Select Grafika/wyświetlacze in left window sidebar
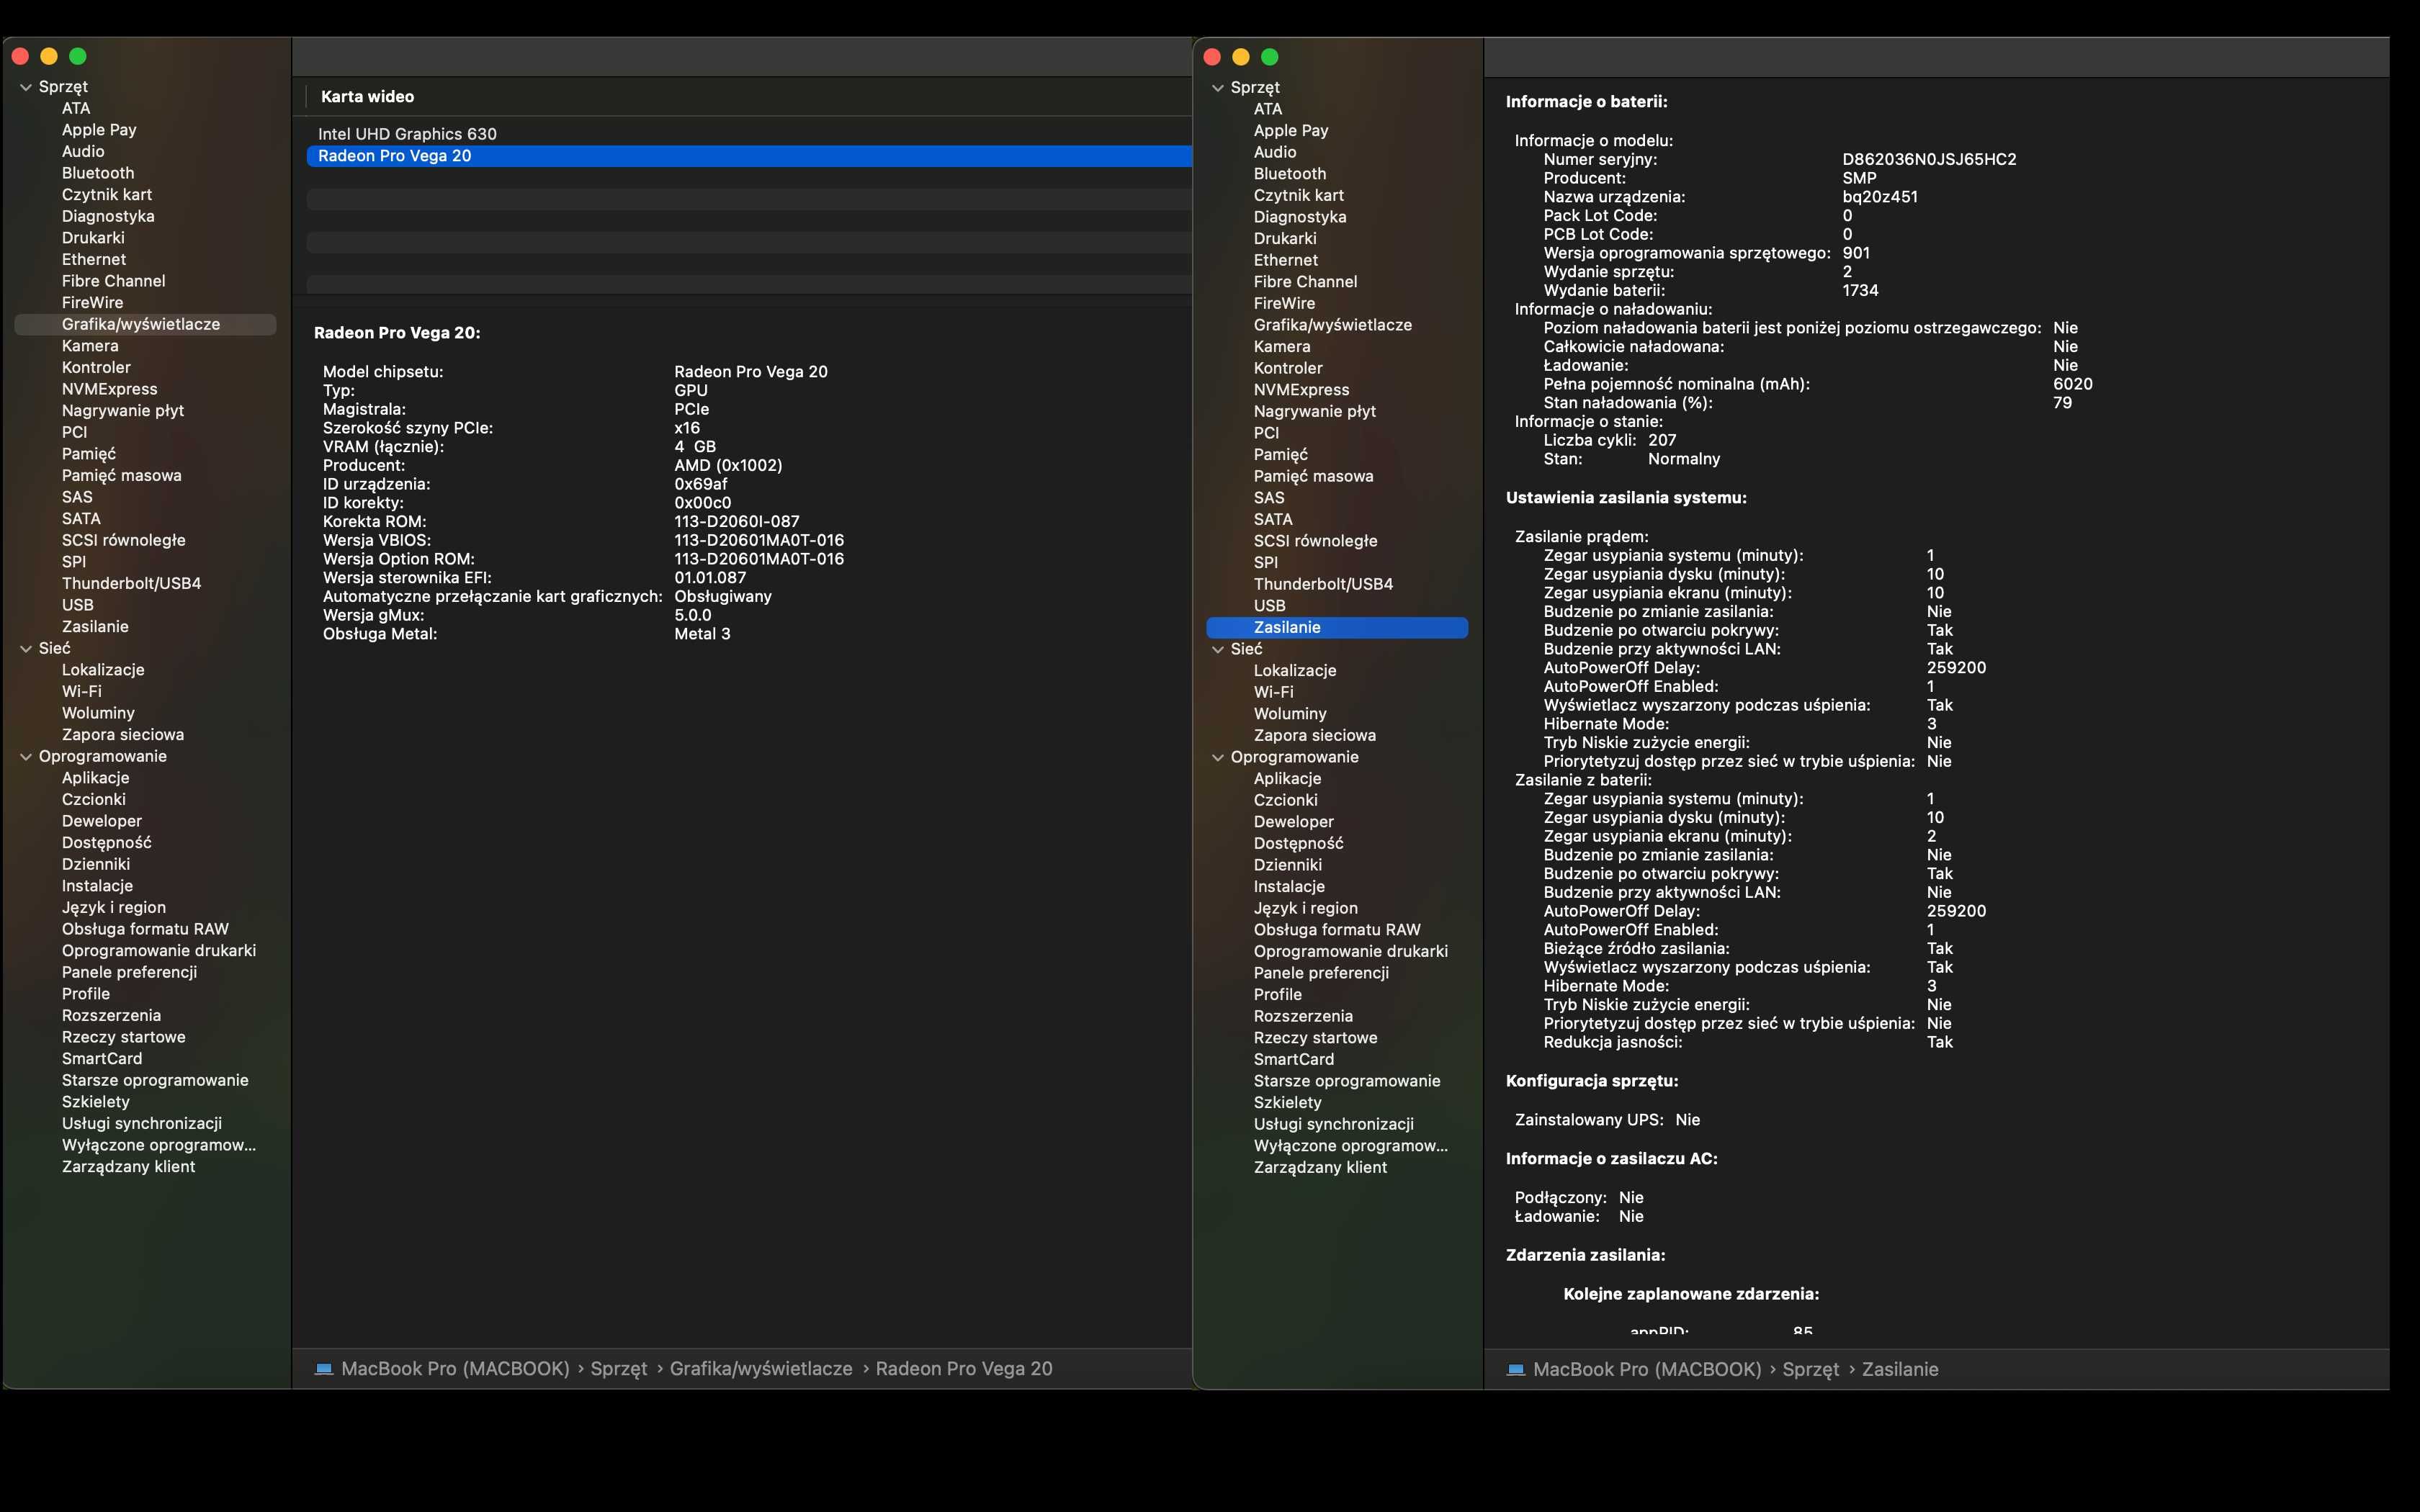Viewport: 2420px width, 1512px height. pyautogui.click(x=145, y=324)
